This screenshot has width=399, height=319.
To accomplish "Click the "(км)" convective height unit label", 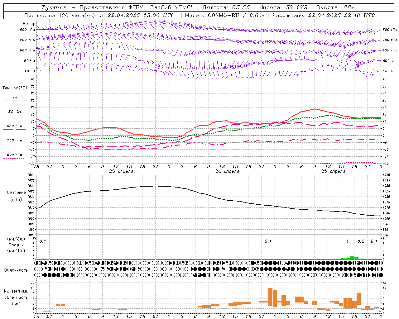I will [16, 303].
